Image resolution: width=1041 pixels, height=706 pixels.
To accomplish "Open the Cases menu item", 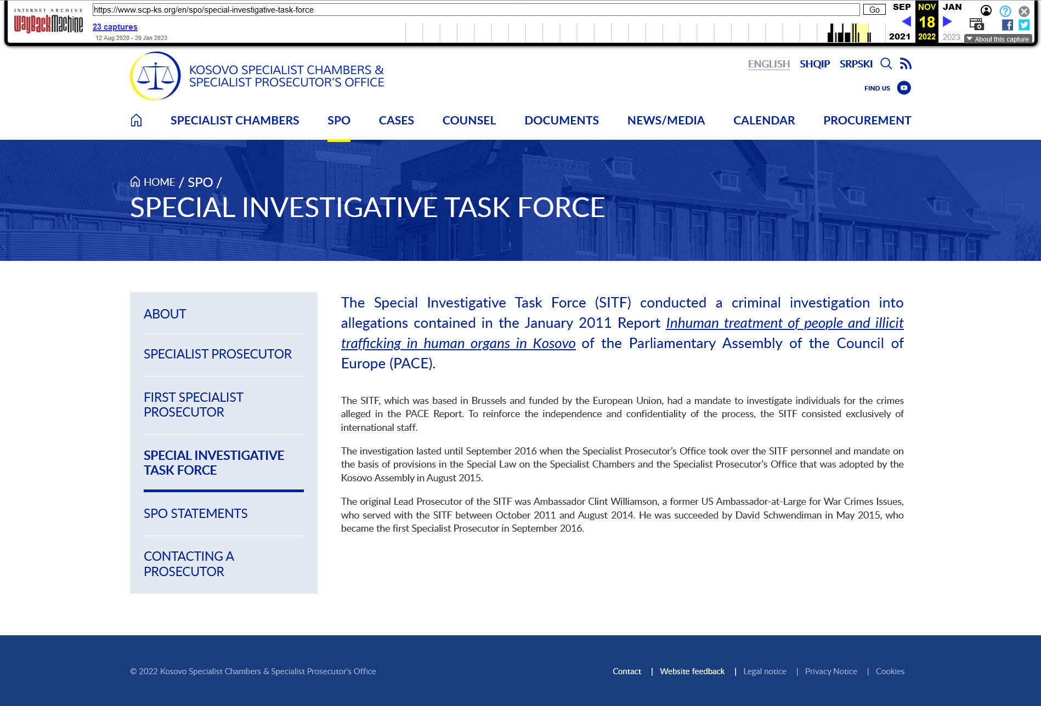I will coord(396,120).
